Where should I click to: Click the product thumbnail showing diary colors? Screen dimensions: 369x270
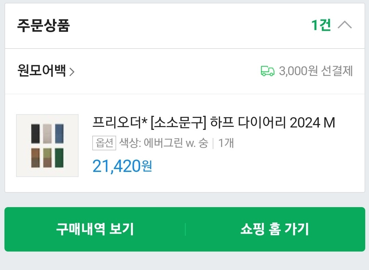tap(47, 145)
